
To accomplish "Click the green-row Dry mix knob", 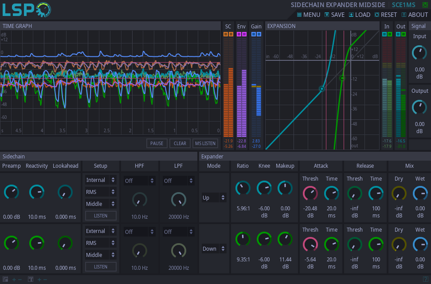I will [399, 245].
